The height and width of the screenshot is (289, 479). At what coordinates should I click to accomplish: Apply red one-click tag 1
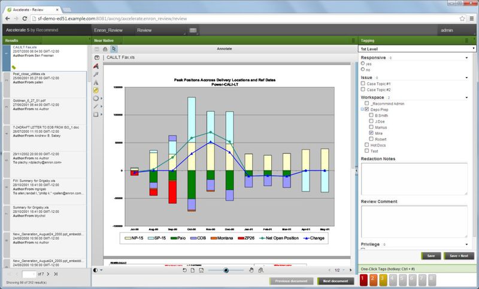pyautogui.click(x=363, y=280)
